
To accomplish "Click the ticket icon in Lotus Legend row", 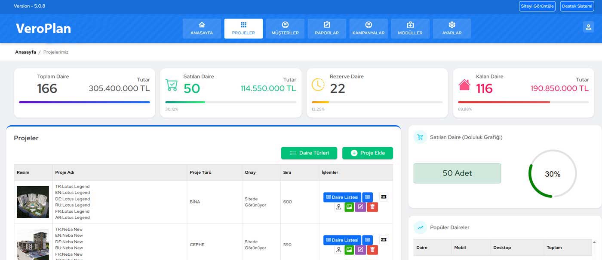I will pyautogui.click(x=384, y=197).
